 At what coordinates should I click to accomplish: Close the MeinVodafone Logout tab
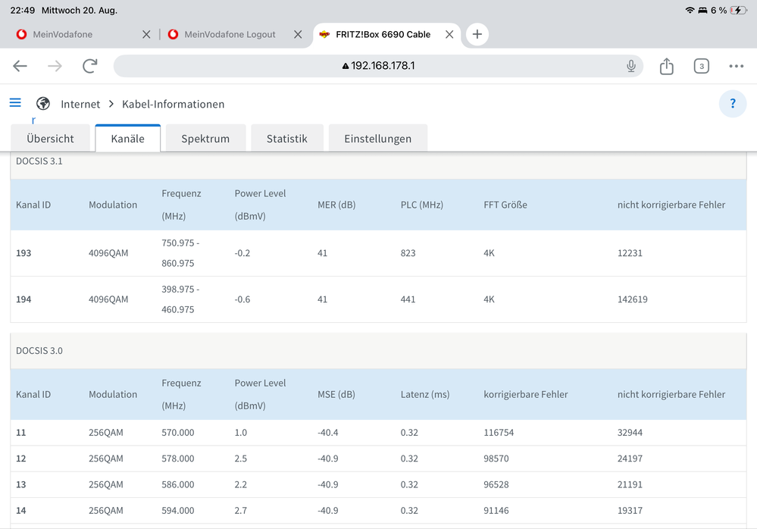point(298,34)
